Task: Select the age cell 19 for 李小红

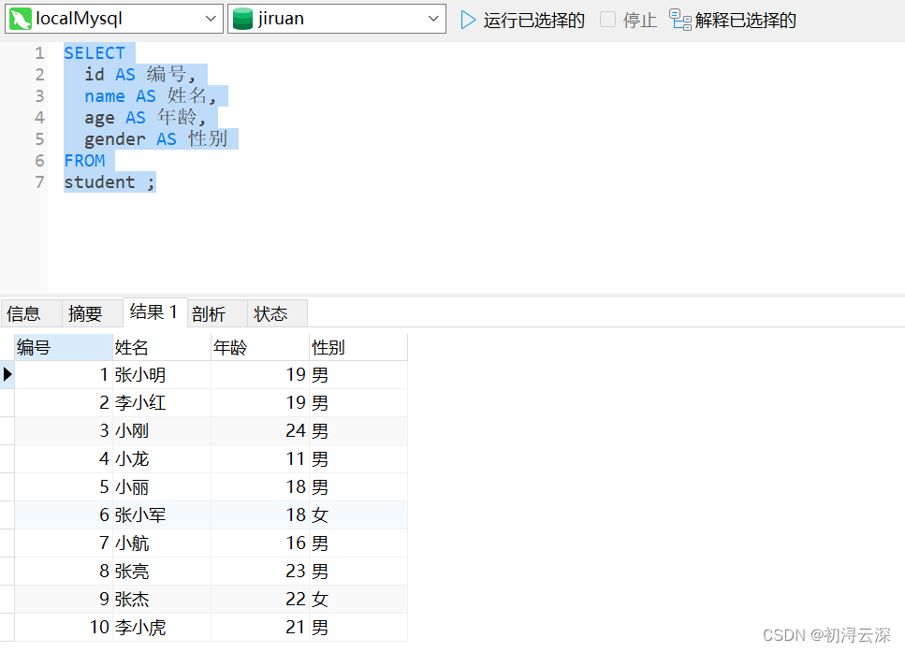Action: [x=260, y=403]
